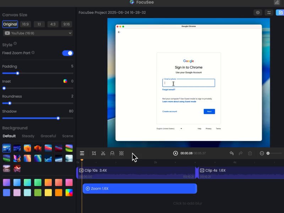The height and width of the screenshot is (213, 284).
Task: Click the Forgot email? link
Action: (x=169, y=89)
